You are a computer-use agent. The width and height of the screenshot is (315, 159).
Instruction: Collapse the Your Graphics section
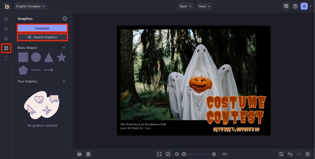tap(64, 81)
